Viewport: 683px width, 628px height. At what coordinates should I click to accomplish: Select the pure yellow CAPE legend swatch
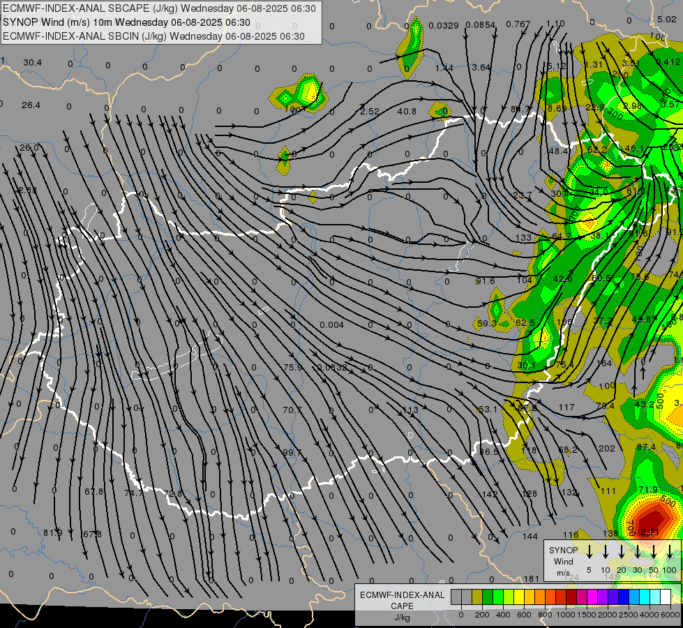tap(519, 597)
